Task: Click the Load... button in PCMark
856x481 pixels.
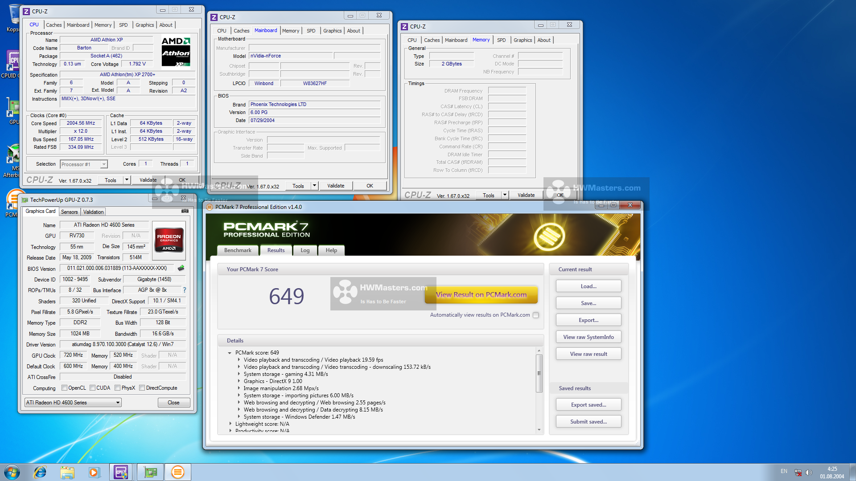Action: click(x=588, y=286)
